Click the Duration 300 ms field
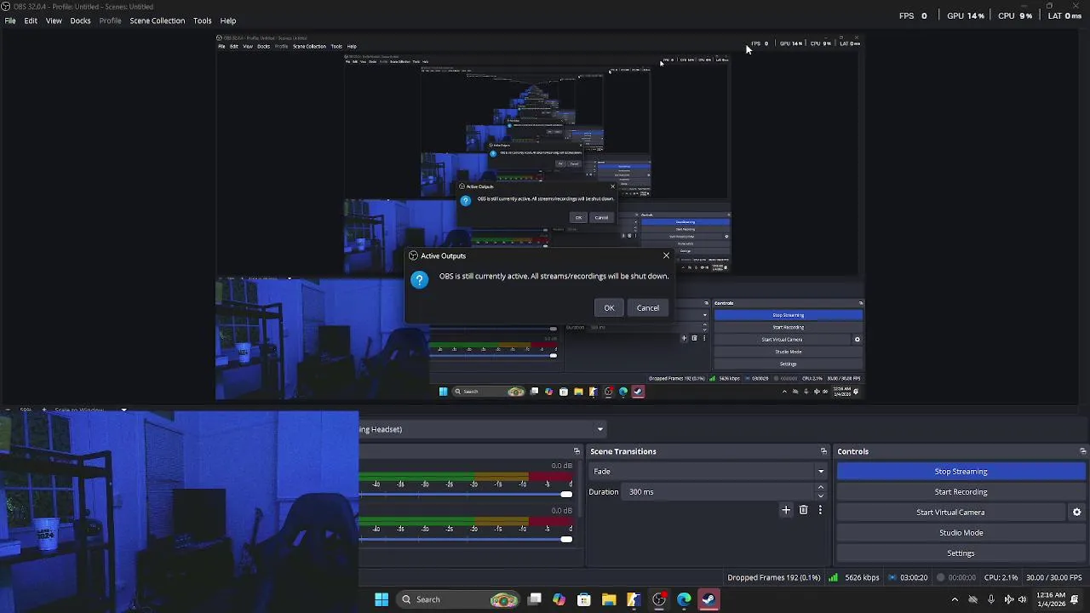1090x613 pixels. coord(719,491)
